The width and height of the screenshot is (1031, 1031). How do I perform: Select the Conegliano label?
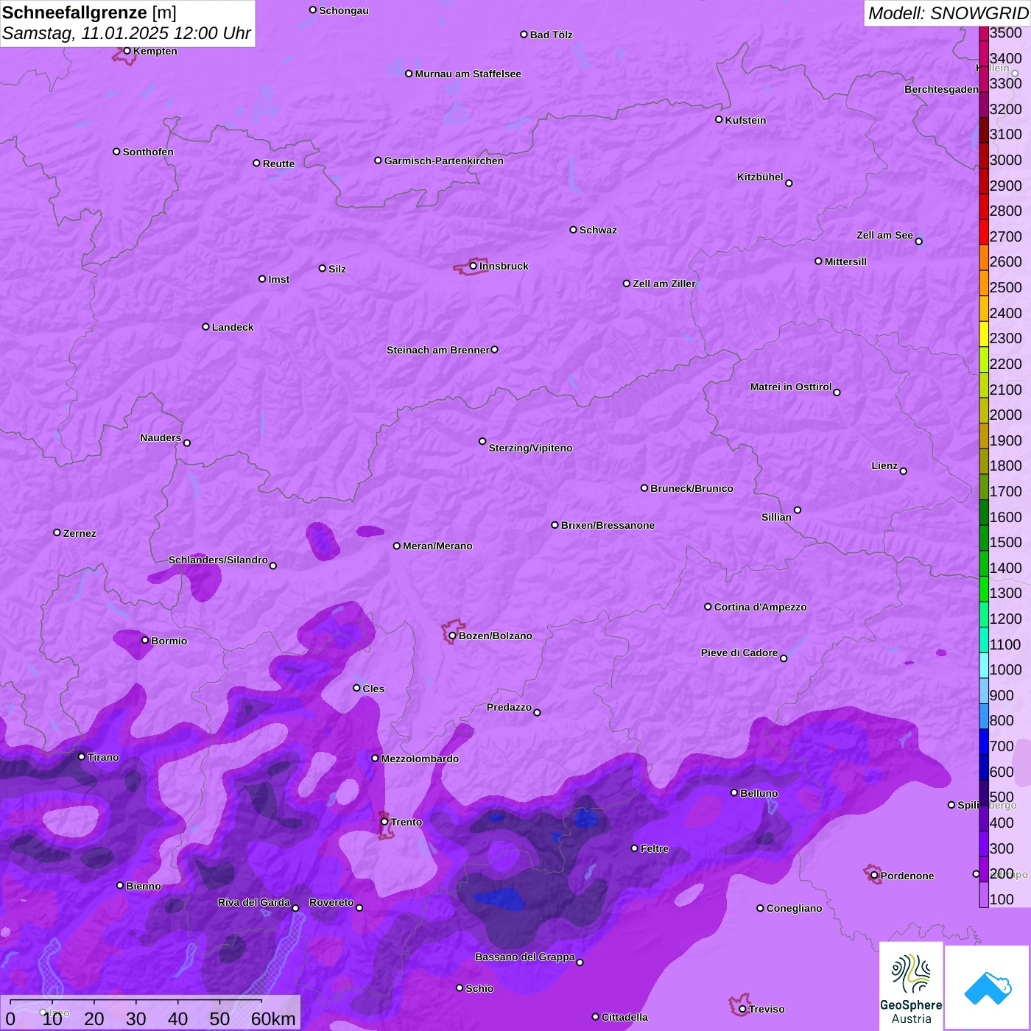click(794, 908)
